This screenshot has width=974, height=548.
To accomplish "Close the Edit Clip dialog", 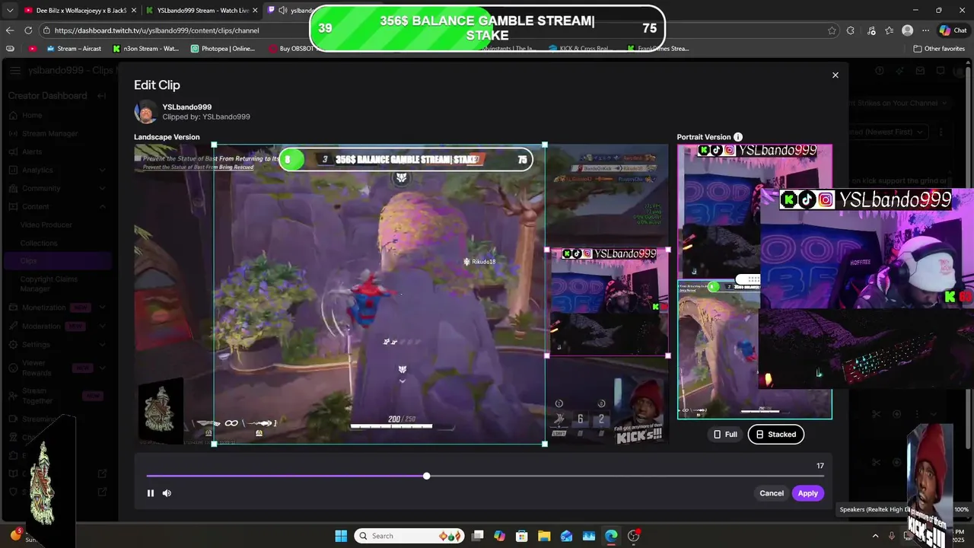I will click(x=835, y=75).
